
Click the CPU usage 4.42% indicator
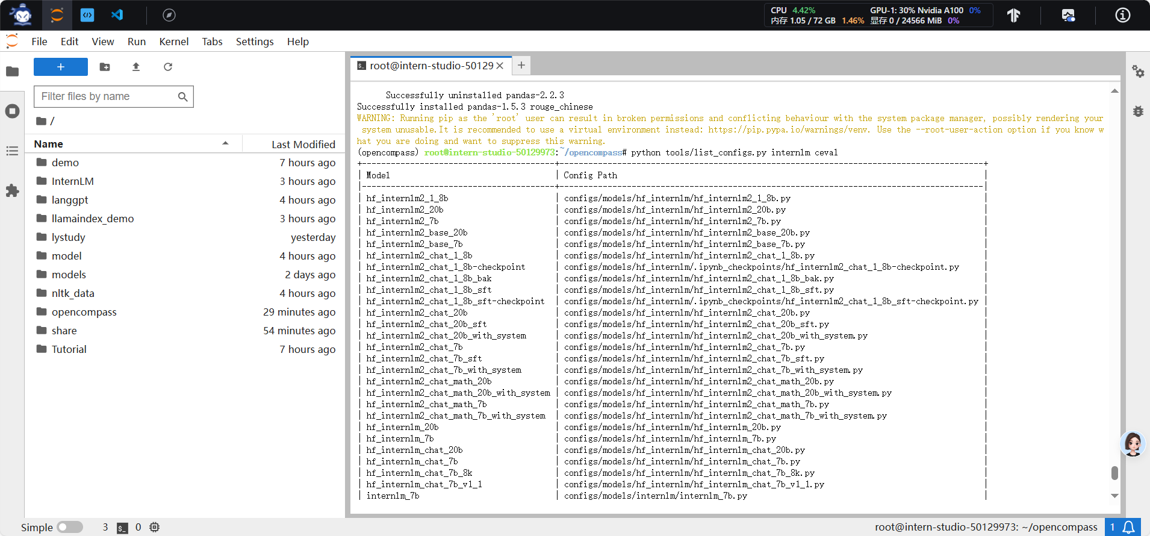[793, 10]
